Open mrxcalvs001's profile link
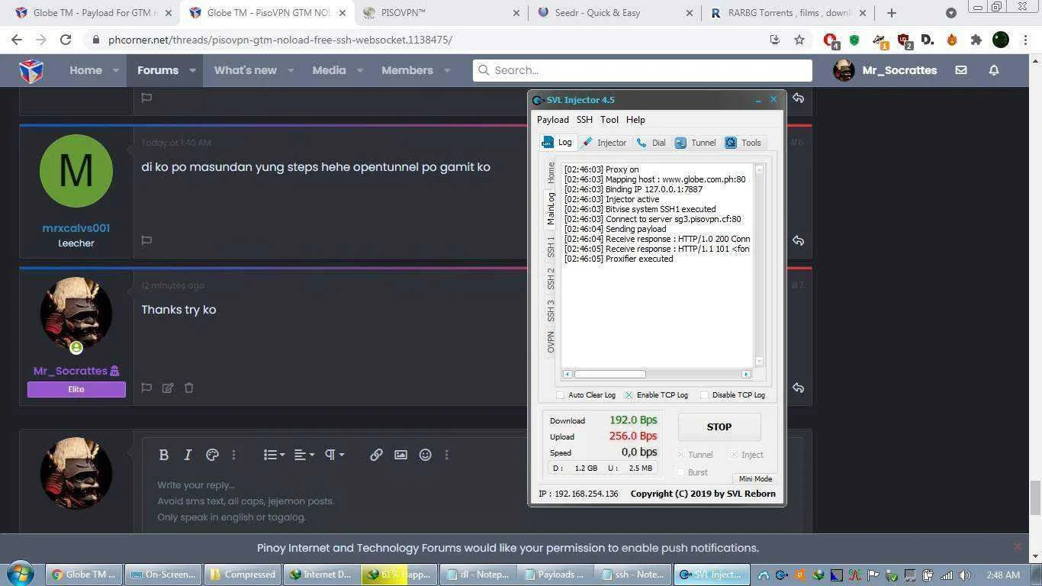The width and height of the screenshot is (1042, 586). (x=76, y=228)
